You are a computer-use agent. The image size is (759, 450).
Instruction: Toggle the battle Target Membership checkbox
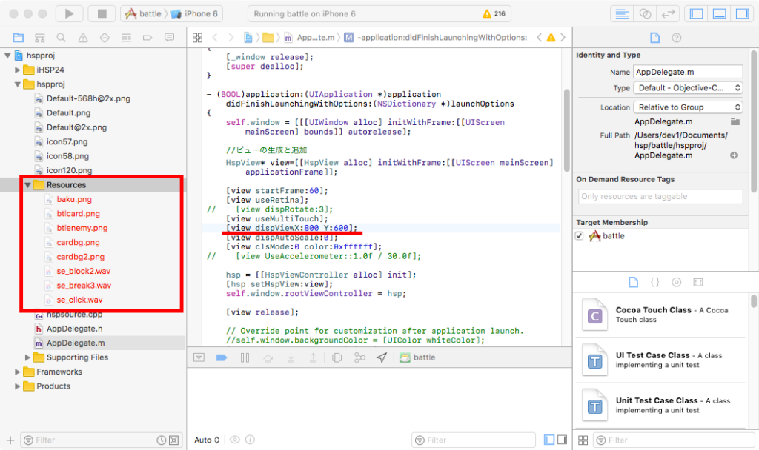580,237
